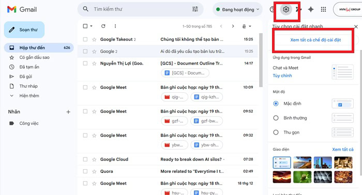Star the Nguyễn Thị Lợi email
362x195 pixels.
[94, 63]
